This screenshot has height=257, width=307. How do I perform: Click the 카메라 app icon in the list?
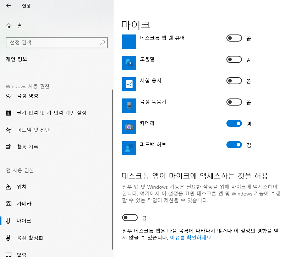[x=129, y=127]
